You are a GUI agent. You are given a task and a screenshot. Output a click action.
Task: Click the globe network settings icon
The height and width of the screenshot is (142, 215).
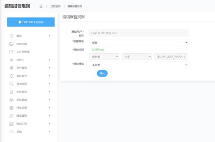pyautogui.click(x=11, y=108)
